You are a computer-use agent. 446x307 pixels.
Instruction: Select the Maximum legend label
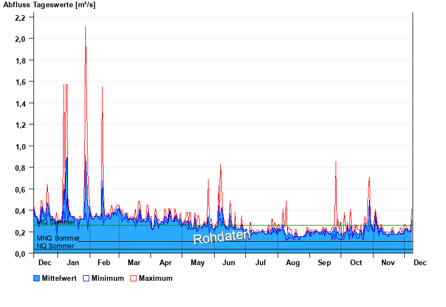[156, 278]
